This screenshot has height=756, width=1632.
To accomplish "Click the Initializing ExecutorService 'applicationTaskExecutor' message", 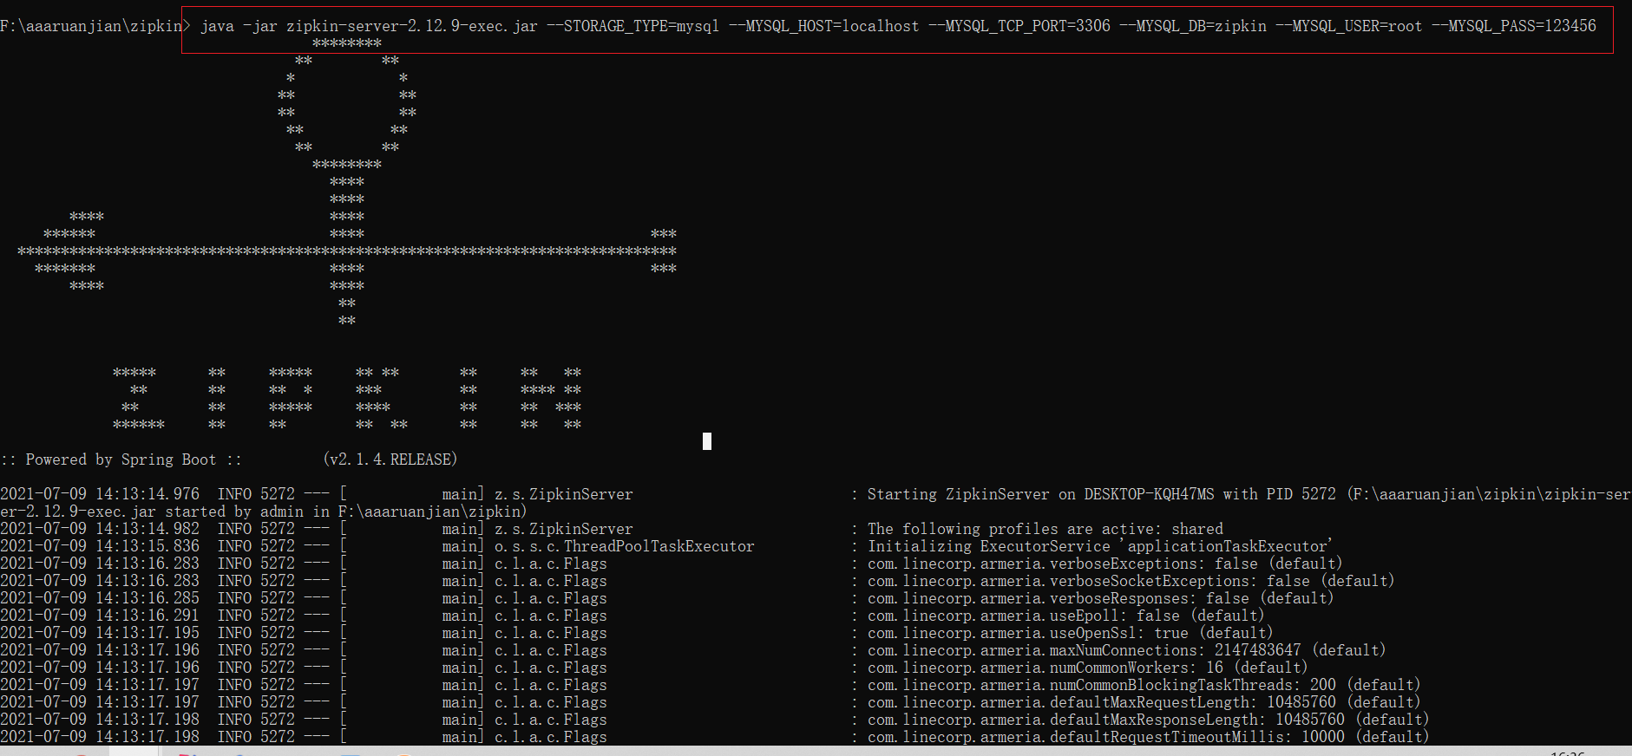I will 1100,546.
